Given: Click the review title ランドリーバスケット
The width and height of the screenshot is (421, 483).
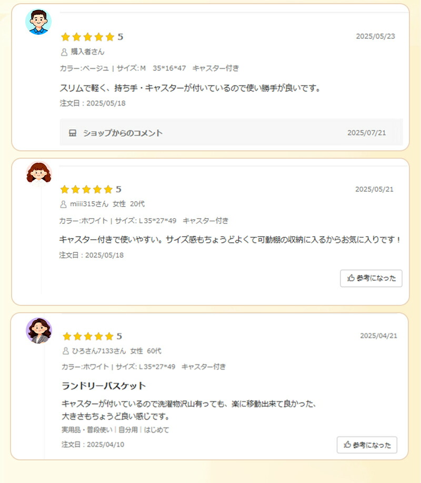Looking at the screenshot, I should pos(104,386).
